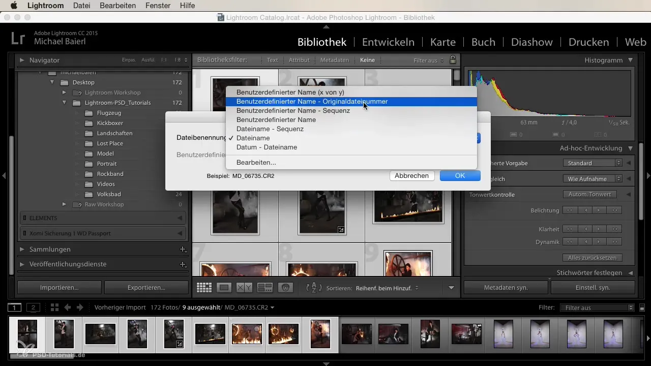
Task: Choose Datum - Dateiname option
Action: pos(351,147)
